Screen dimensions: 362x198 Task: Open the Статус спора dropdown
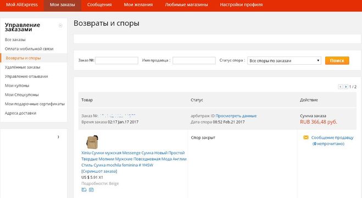coord(284,61)
